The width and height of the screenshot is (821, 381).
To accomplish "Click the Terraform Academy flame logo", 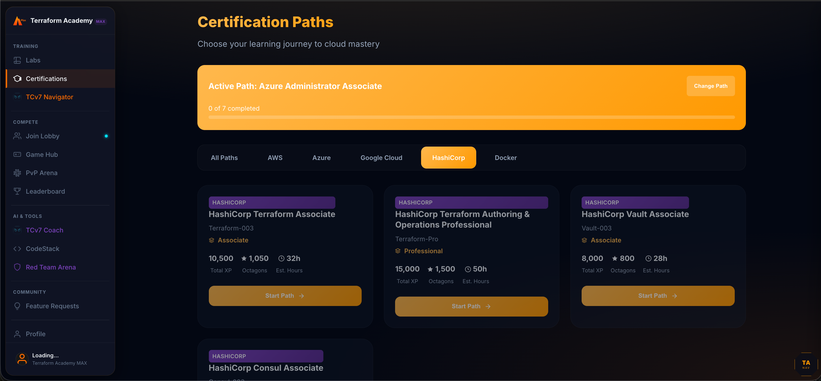I will (x=19, y=21).
